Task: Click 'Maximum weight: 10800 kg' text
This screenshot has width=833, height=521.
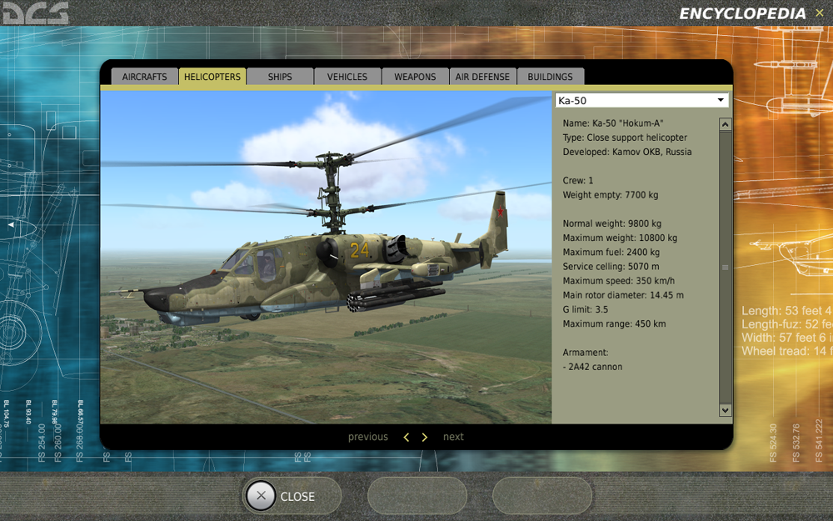Action: pyautogui.click(x=620, y=238)
